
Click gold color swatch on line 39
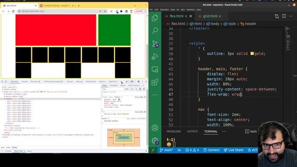pyautogui.click(x=252, y=54)
